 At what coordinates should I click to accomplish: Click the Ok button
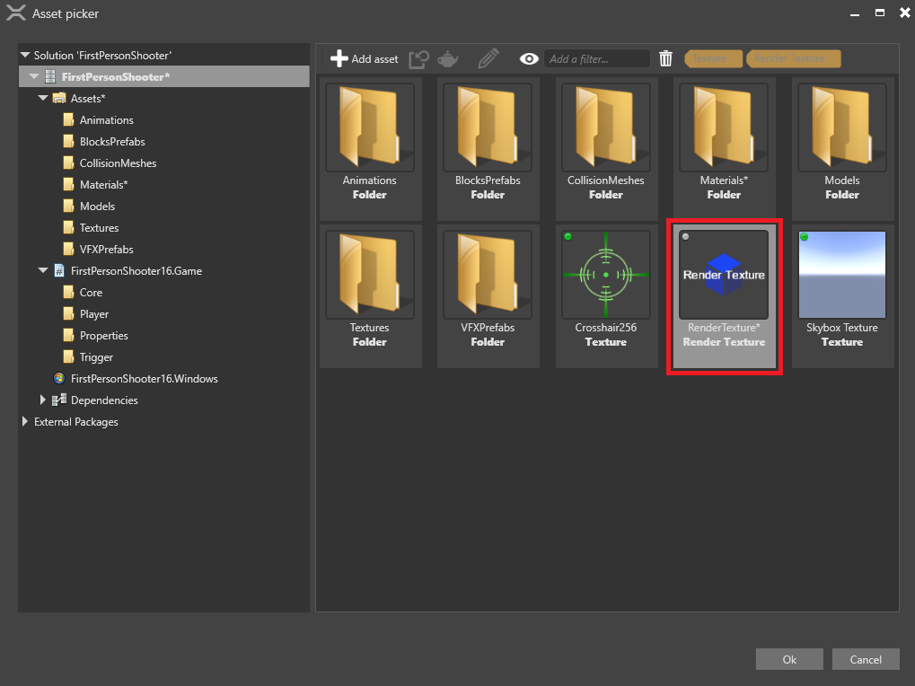click(x=788, y=658)
